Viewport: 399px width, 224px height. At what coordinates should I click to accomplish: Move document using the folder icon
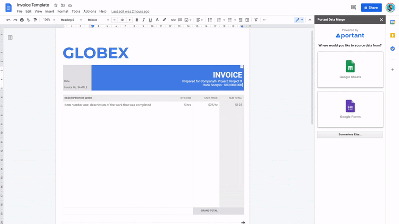click(x=63, y=5)
